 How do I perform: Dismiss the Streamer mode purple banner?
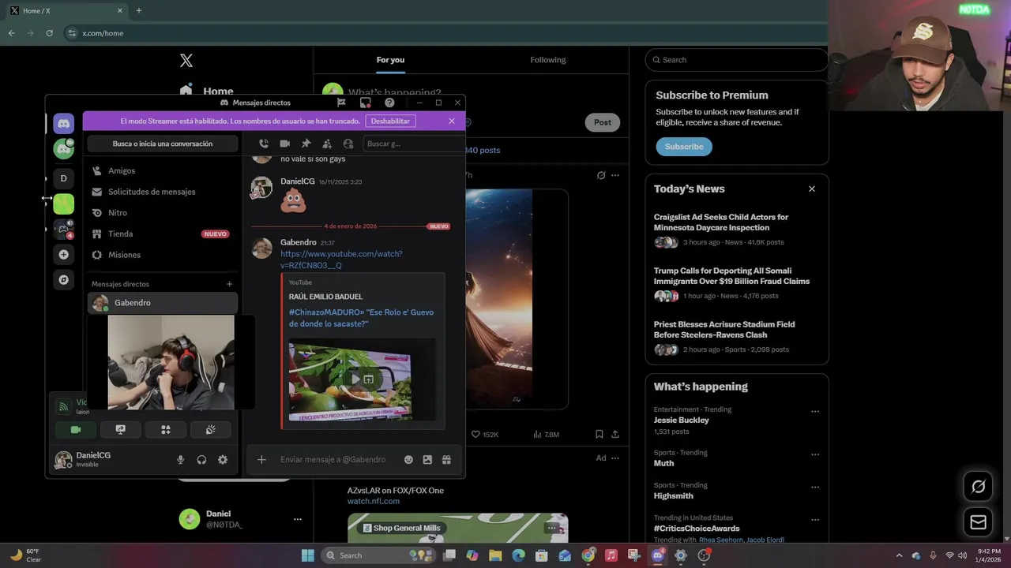(x=452, y=121)
